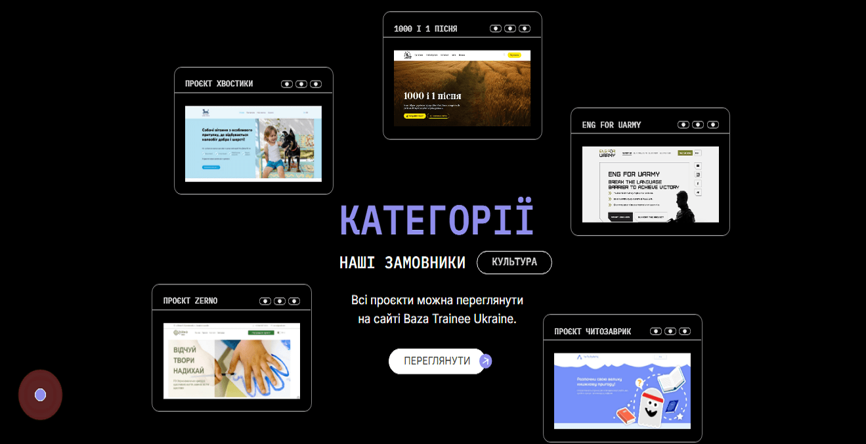Viewport: 866px width, 444px height.
Task: Select the НАШІ ЗАМОВНИКИ category
Action: click(x=402, y=263)
